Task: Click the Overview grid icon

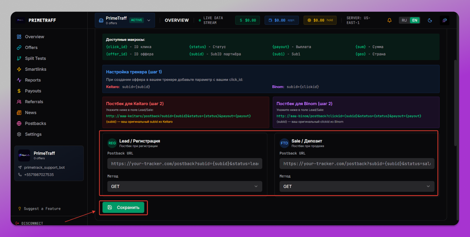Action: click(x=19, y=37)
